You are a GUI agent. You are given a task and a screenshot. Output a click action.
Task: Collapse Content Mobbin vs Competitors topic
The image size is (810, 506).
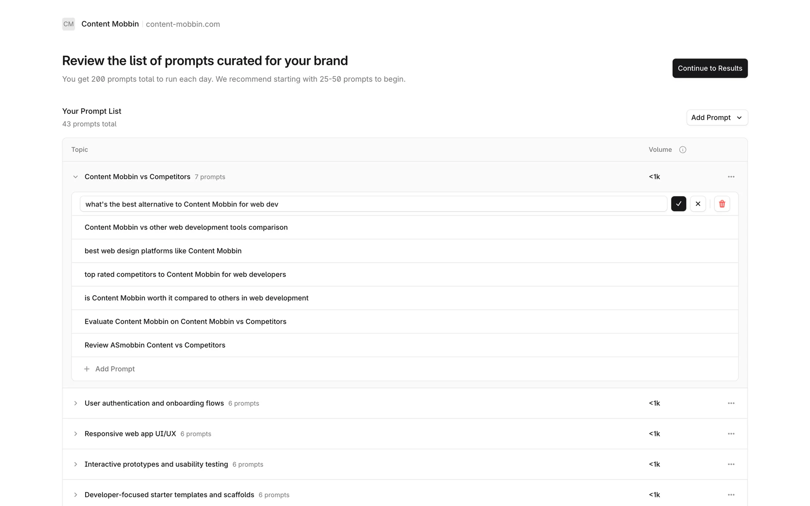tap(76, 177)
